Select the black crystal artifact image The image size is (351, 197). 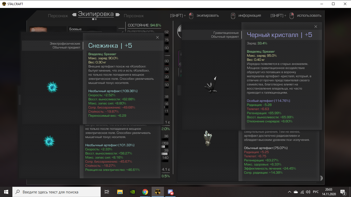click(x=211, y=85)
